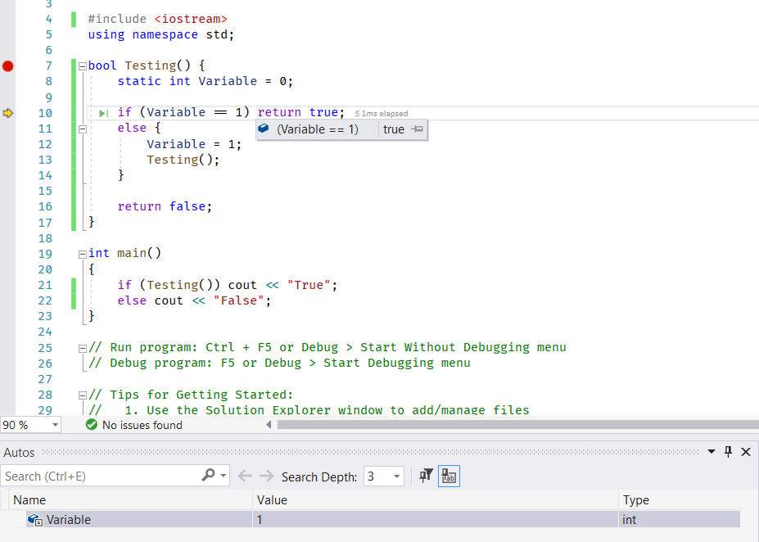Image resolution: width=759 pixels, height=542 pixels.
Task: Click the return false; statement
Action: (x=165, y=206)
